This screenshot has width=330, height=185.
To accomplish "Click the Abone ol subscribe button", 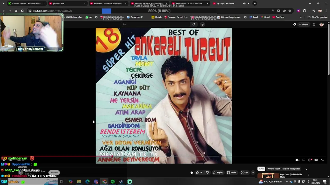I will [54, 172].
